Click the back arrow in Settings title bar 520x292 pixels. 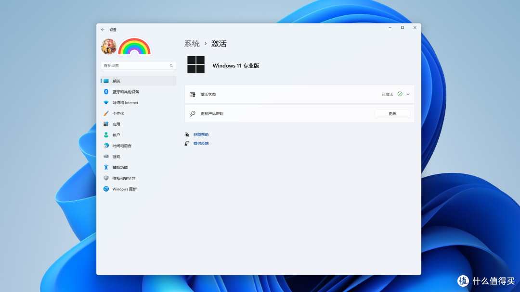click(x=103, y=30)
